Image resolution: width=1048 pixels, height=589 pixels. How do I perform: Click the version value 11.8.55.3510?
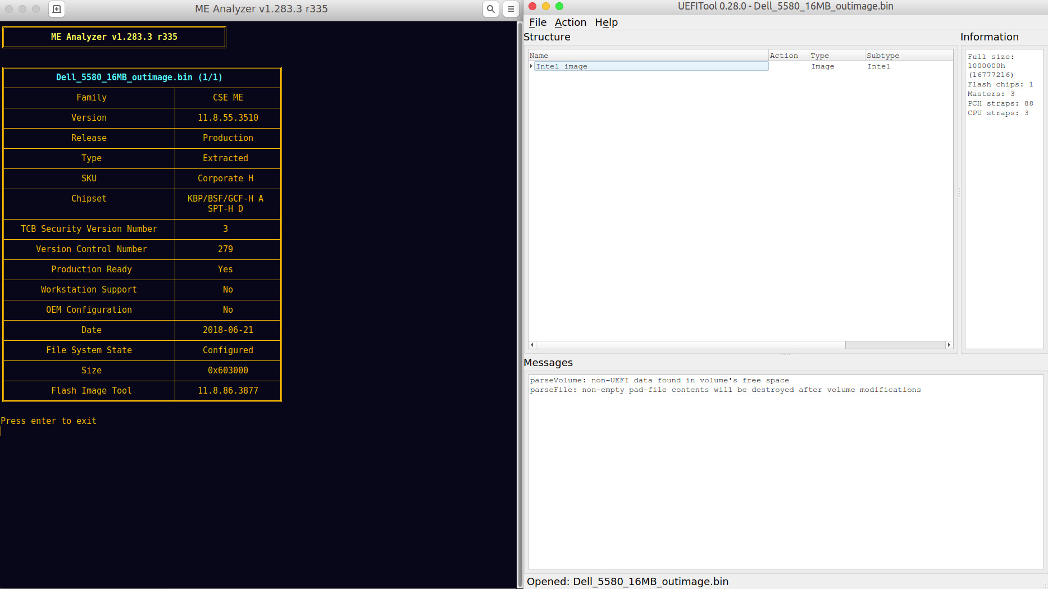click(x=228, y=118)
